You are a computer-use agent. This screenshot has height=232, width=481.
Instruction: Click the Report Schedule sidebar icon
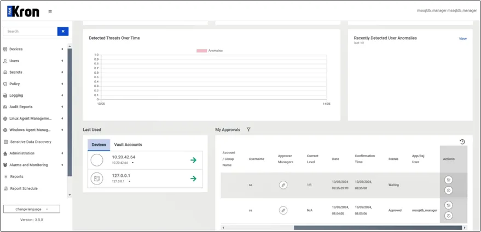6,188
